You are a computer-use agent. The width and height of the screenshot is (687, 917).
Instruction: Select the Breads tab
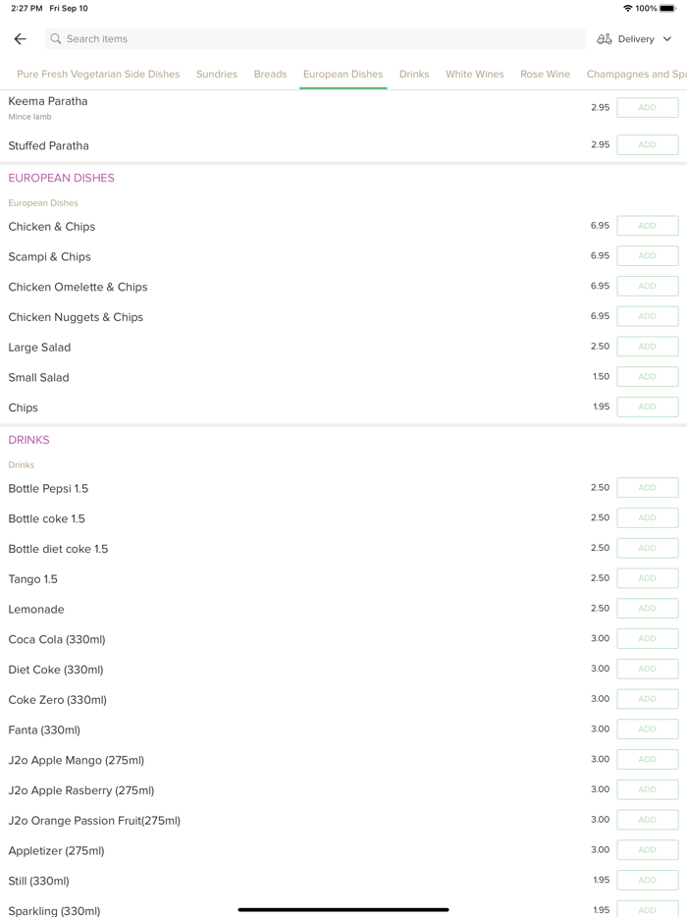click(270, 75)
